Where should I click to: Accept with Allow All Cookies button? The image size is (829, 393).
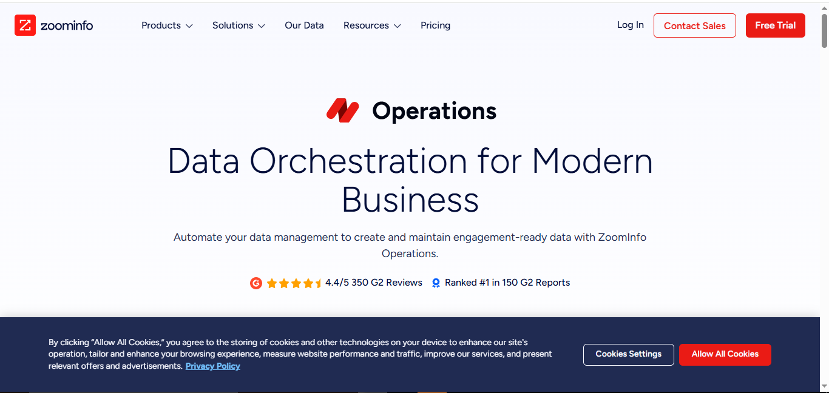click(725, 354)
